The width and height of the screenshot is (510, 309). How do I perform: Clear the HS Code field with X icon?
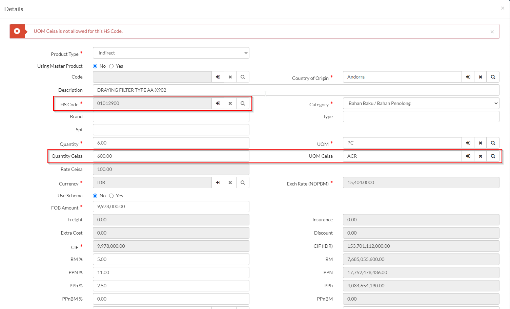[x=230, y=103]
